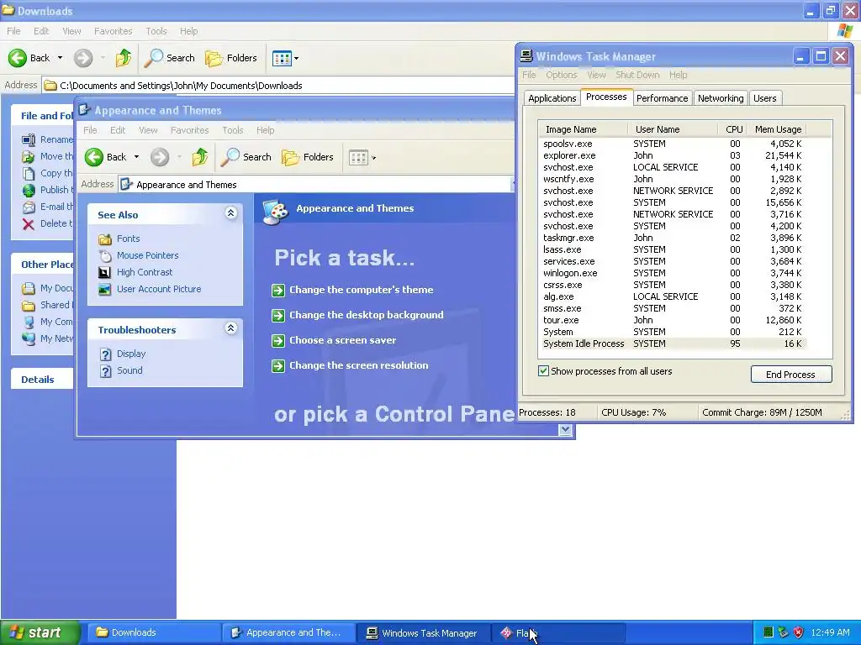This screenshot has width=861, height=645.
Task: Click Safely Remove Hardware tray icon
Action: point(784,632)
